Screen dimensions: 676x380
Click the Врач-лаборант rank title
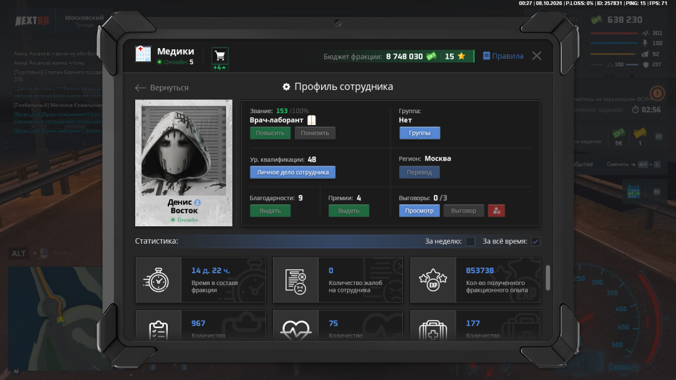coord(277,120)
